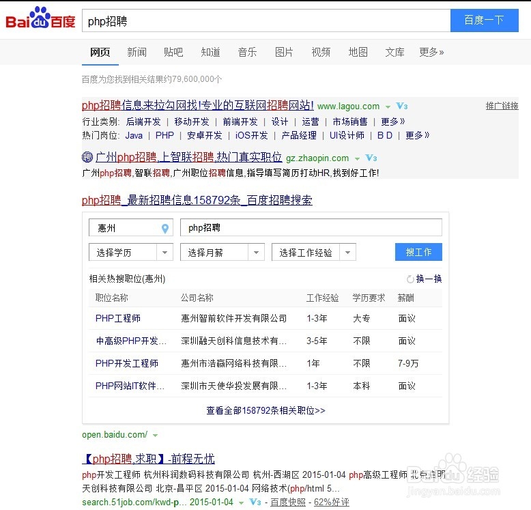Viewport: 531px width, 510px height.
Task: Switch to the 图片 tab
Action: [x=284, y=52]
